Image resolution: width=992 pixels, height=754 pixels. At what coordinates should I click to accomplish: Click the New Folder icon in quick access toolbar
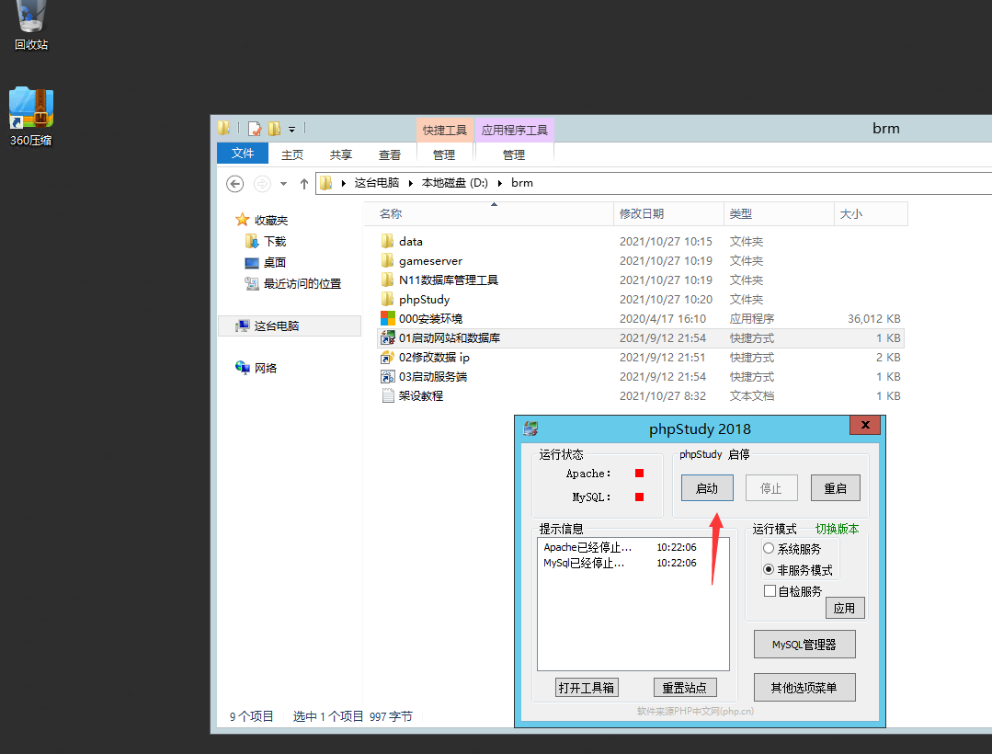tap(274, 129)
